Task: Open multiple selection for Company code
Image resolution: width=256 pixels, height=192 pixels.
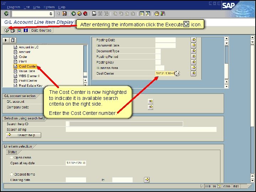Action: click(150, 107)
